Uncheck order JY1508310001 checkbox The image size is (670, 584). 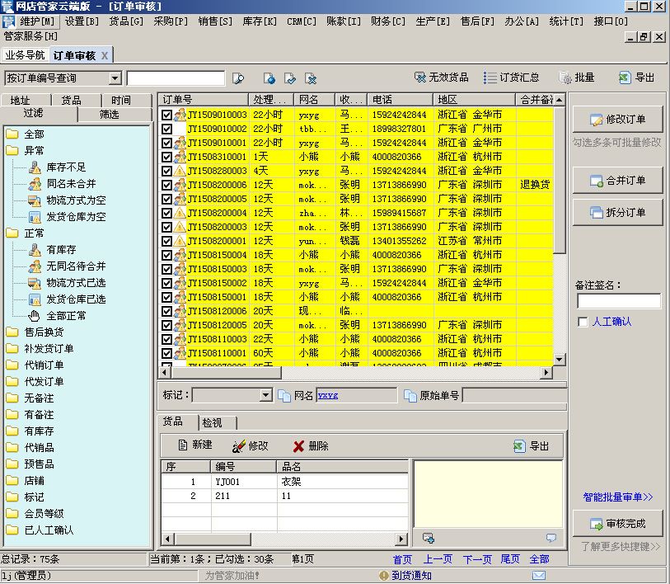pyautogui.click(x=167, y=157)
